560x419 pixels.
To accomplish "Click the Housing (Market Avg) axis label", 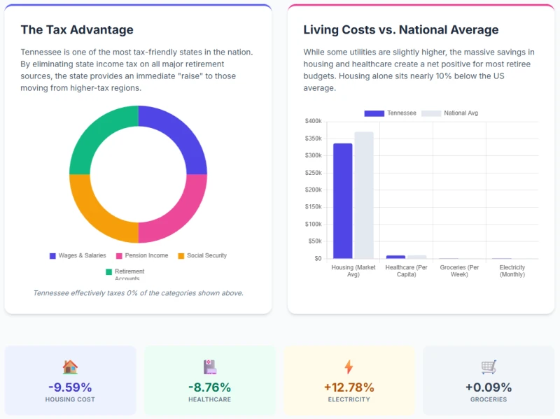I will [x=353, y=271].
